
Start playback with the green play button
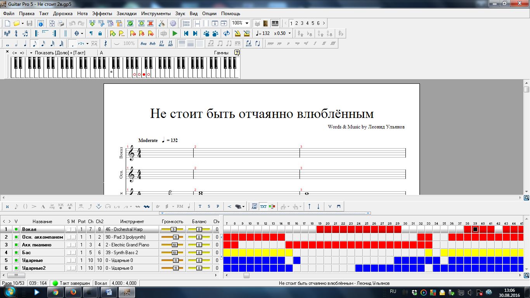pos(175,33)
